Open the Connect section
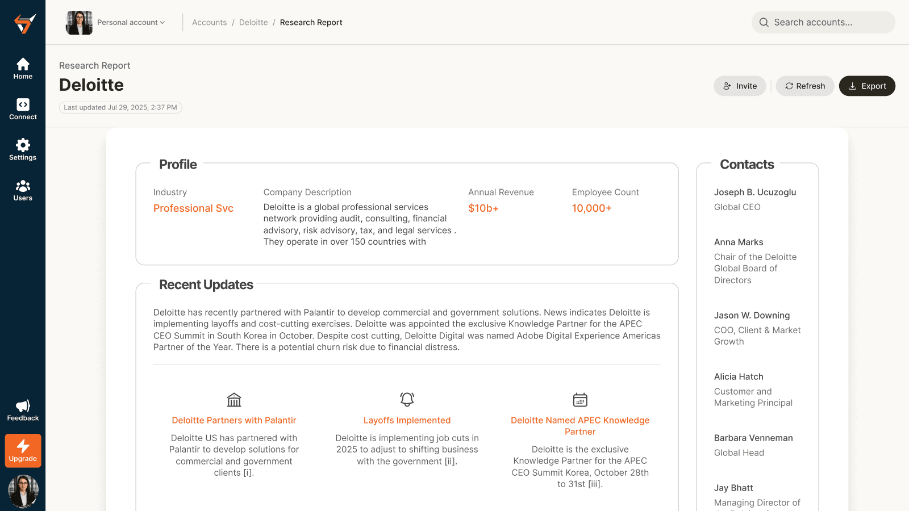Viewport: 909px width, 511px height. click(x=23, y=109)
